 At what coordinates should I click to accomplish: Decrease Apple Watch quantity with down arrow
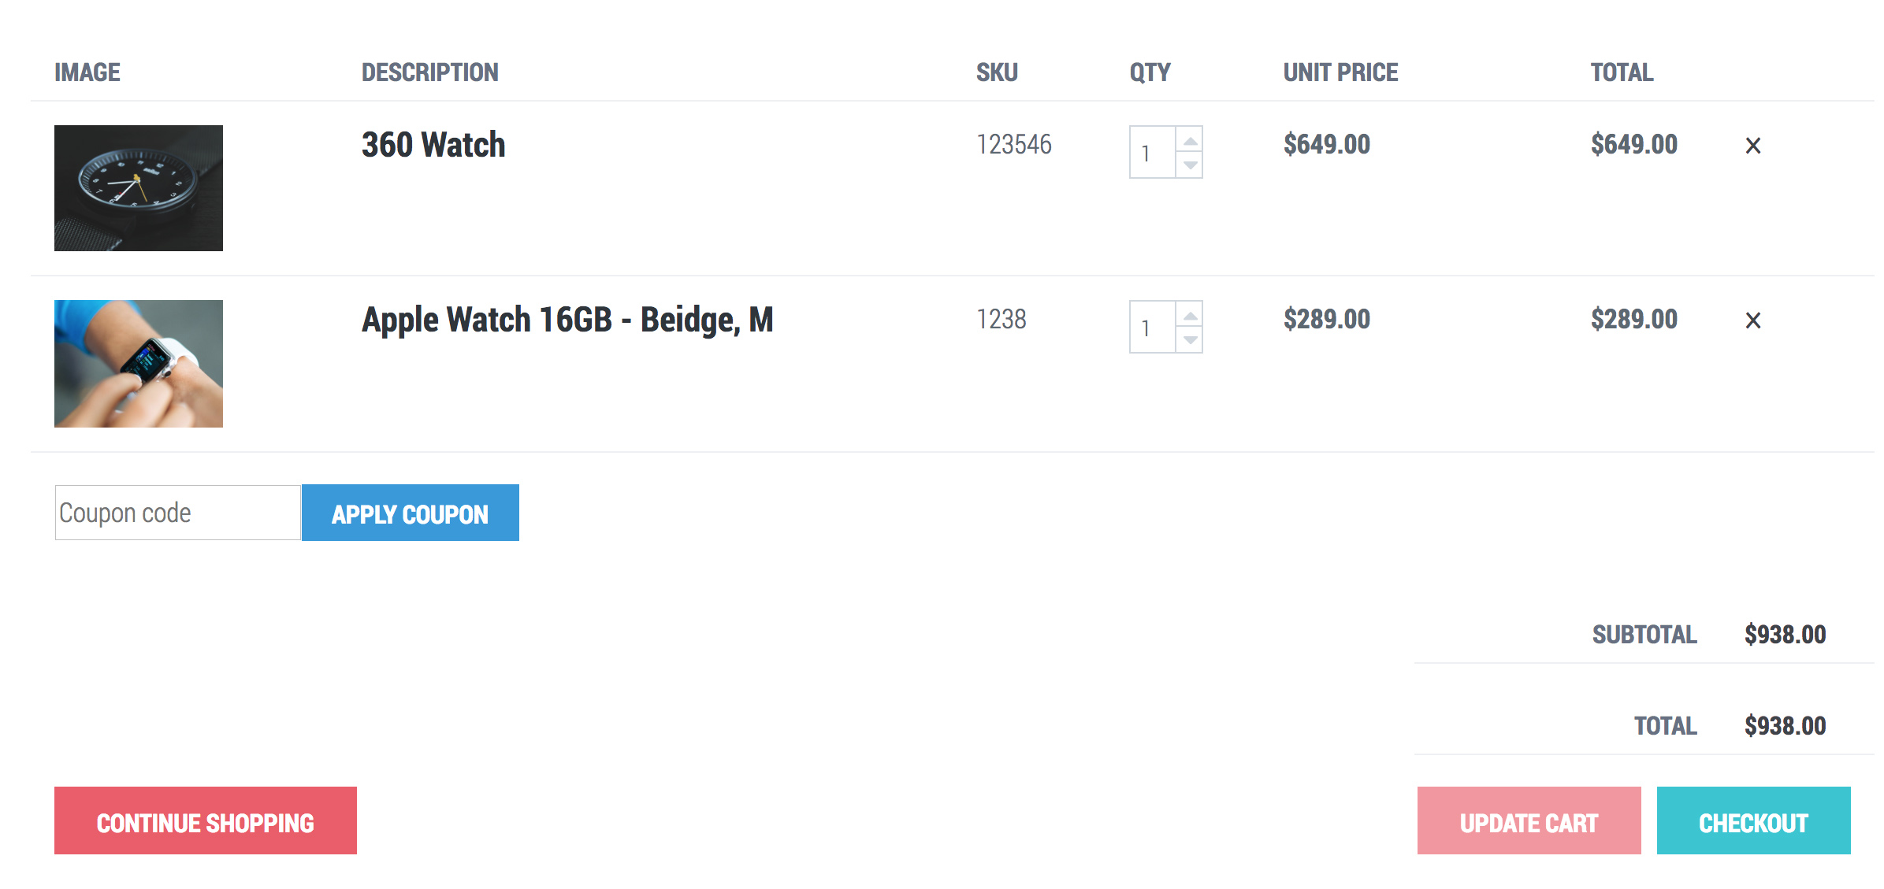tap(1190, 340)
